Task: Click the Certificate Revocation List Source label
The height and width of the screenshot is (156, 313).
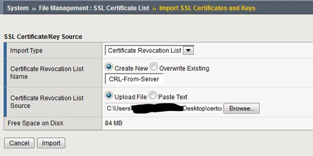Action: point(47,102)
